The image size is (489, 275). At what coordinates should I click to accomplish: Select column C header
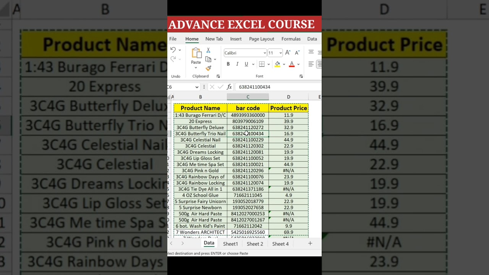point(248,97)
